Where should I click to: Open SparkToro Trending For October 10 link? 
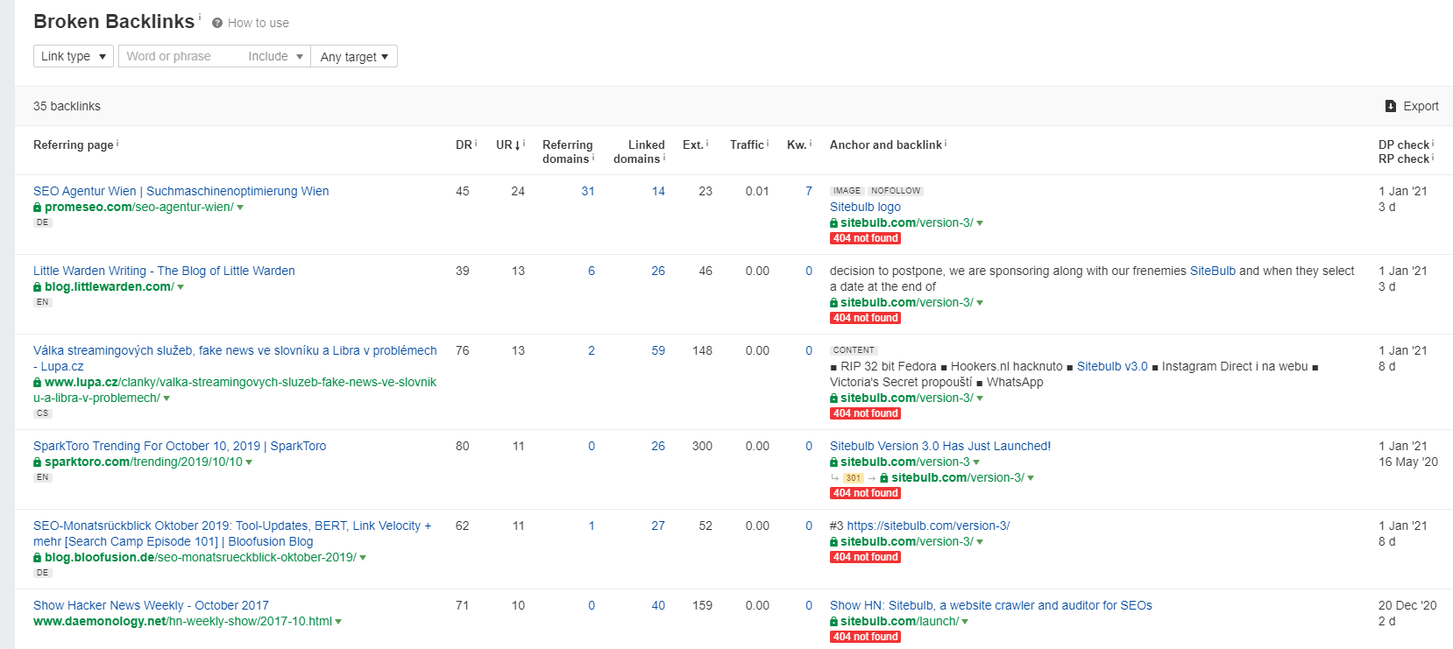click(180, 446)
